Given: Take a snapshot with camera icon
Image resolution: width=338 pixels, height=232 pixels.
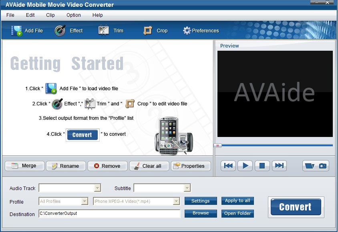Looking at the screenshot, I should click(323, 166).
